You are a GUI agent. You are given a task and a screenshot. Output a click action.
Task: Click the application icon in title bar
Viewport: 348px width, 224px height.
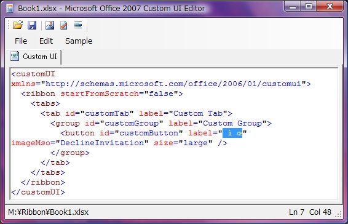10,9
